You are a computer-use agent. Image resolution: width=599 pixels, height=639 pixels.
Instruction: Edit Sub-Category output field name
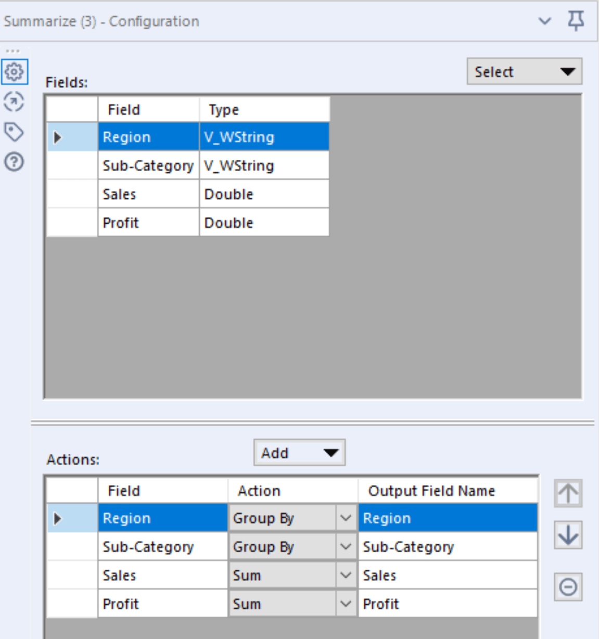pyautogui.click(x=448, y=546)
